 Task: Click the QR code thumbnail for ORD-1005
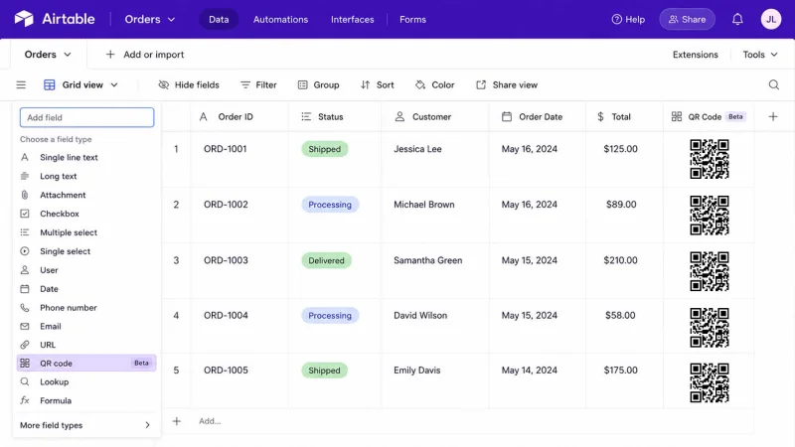[709, 382]
